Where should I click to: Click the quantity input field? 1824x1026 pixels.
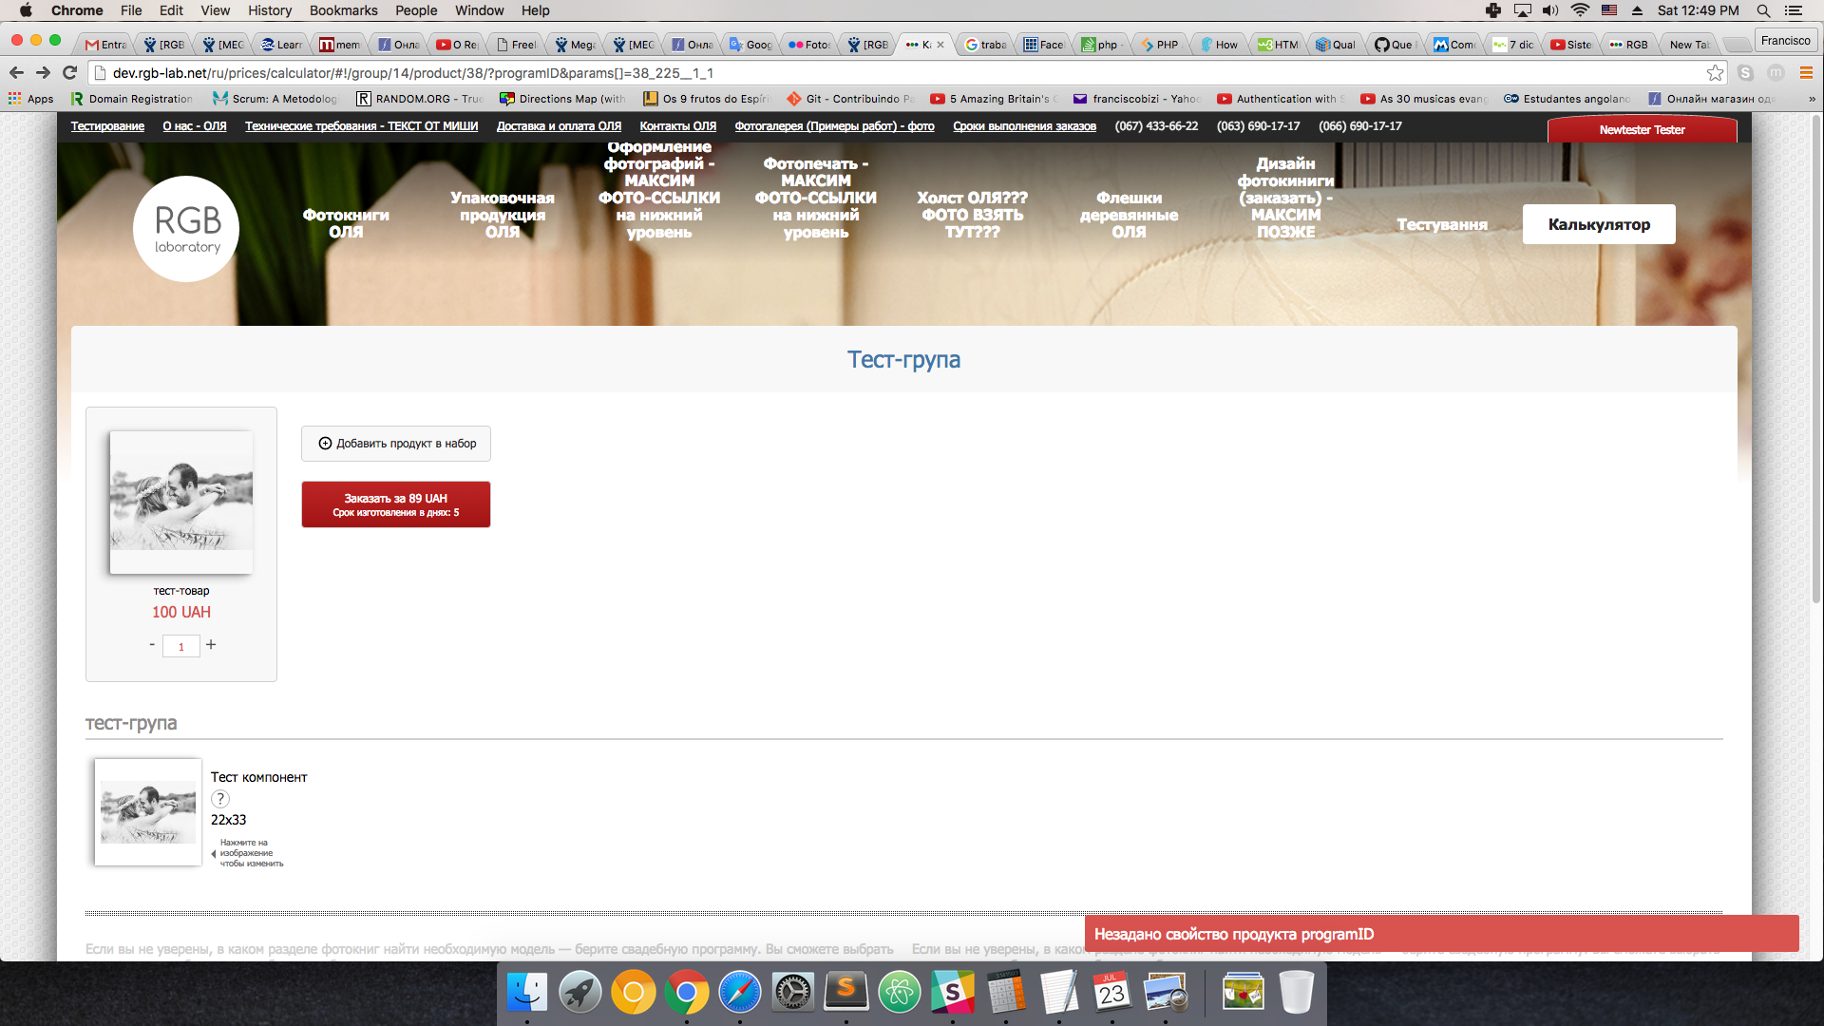(180, 646)
